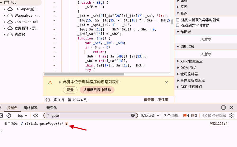Expand the Wappalyzer tree node
Viewport: 237px width, 147px height.
(x=4, y=16)
